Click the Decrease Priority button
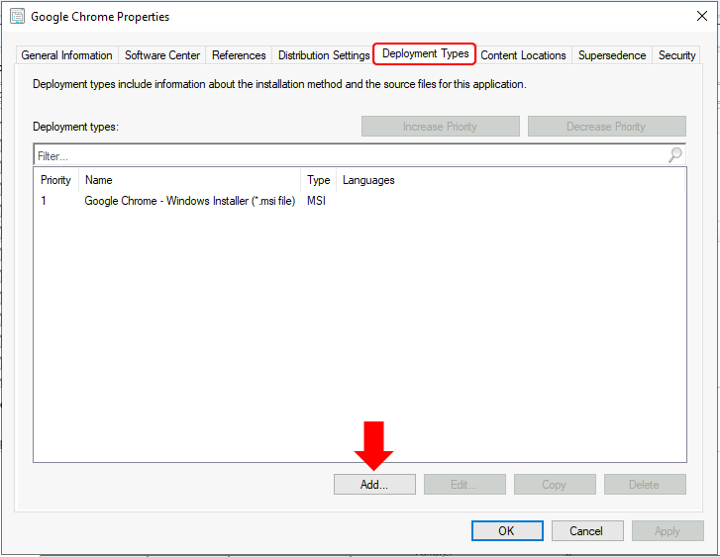Viewport: 720px width, 557px height. click(606, 127)
